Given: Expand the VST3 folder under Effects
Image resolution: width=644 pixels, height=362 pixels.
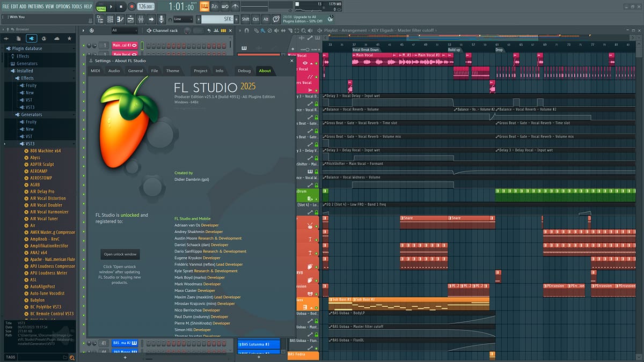Looking at the screenshot, I should click(x=30, y=107).
